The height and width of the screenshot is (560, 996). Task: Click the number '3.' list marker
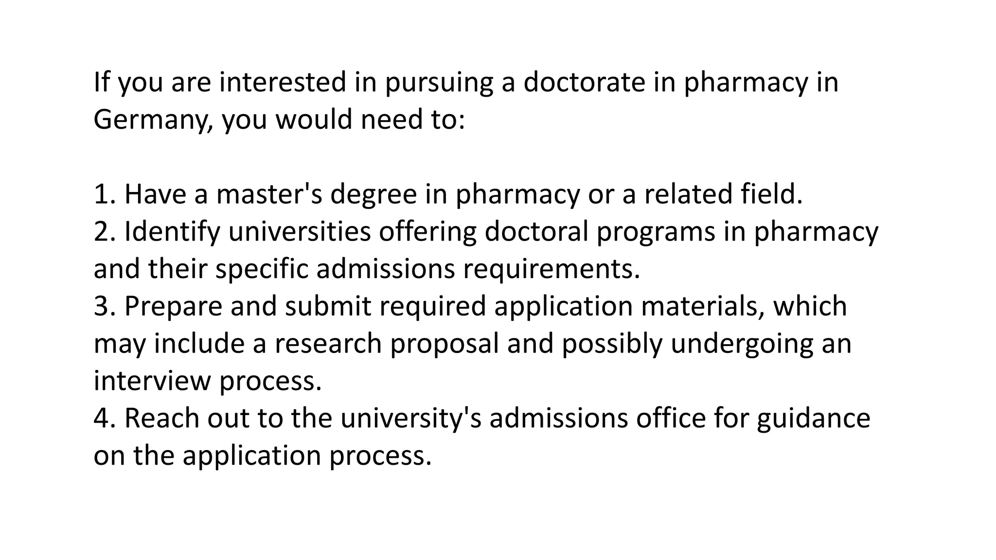click(105, 306)
